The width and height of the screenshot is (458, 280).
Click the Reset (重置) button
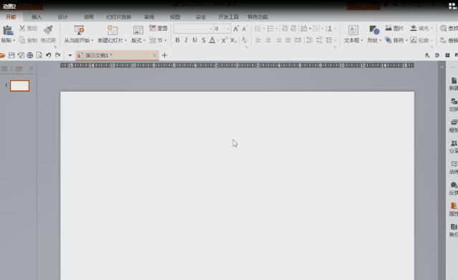[x=158, y=29]
